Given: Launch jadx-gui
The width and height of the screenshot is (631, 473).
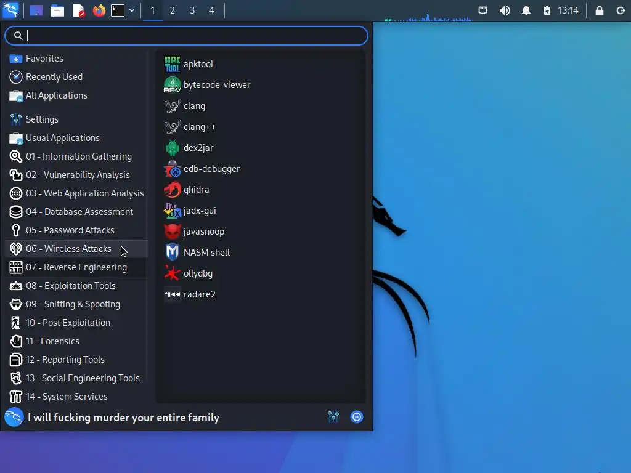Looking at the screenshot, I should tap(261, 211).
